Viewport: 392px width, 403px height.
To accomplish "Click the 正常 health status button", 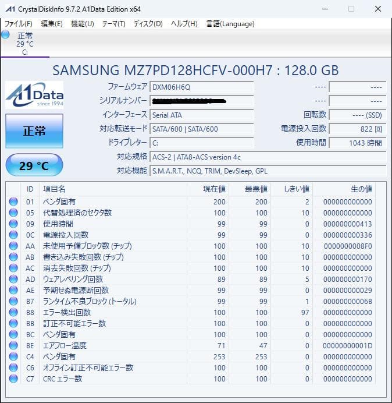I will (34, 131).
